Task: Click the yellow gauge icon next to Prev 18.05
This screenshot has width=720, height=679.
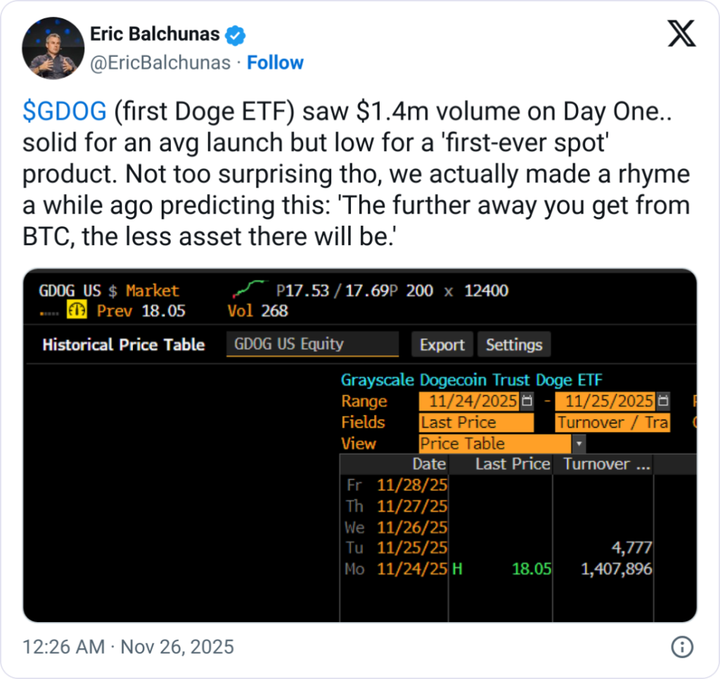Action: click(77, 309)
